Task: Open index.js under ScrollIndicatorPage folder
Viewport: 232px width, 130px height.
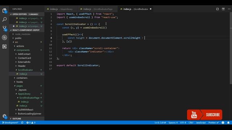Action: pos(26,102)
